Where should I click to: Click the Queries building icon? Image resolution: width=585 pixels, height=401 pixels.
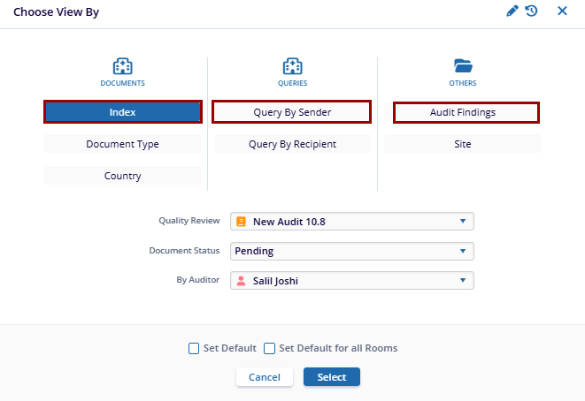[x=292, y=66]
